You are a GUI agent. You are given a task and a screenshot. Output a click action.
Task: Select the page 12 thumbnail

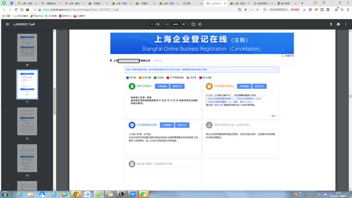(x=27, y=121)
